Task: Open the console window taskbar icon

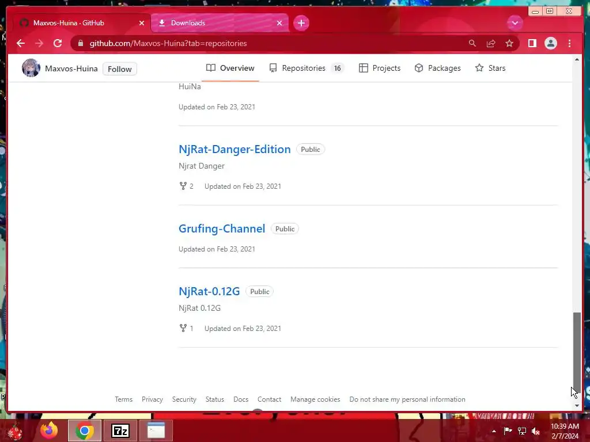Action: (x=156, y=430)
